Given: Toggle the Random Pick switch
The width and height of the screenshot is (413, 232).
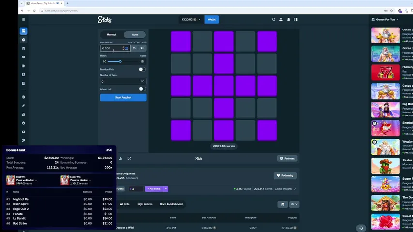Looking at the screenshot, I should 142,69.
